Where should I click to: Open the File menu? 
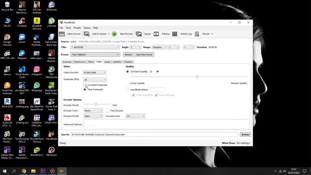[61, 28]
